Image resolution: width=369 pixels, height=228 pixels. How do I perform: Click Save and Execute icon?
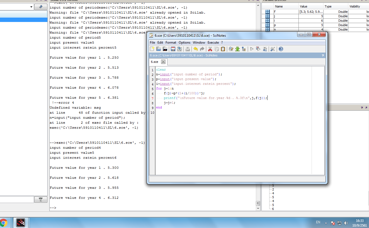(x=258, y=49)
